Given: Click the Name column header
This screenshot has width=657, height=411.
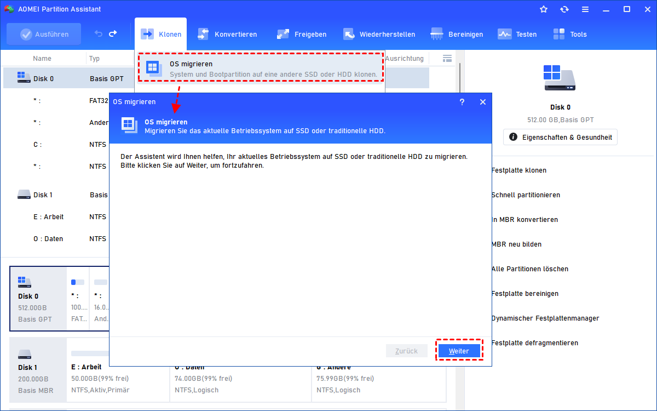Looking at the screenshot, I should 42,59.
